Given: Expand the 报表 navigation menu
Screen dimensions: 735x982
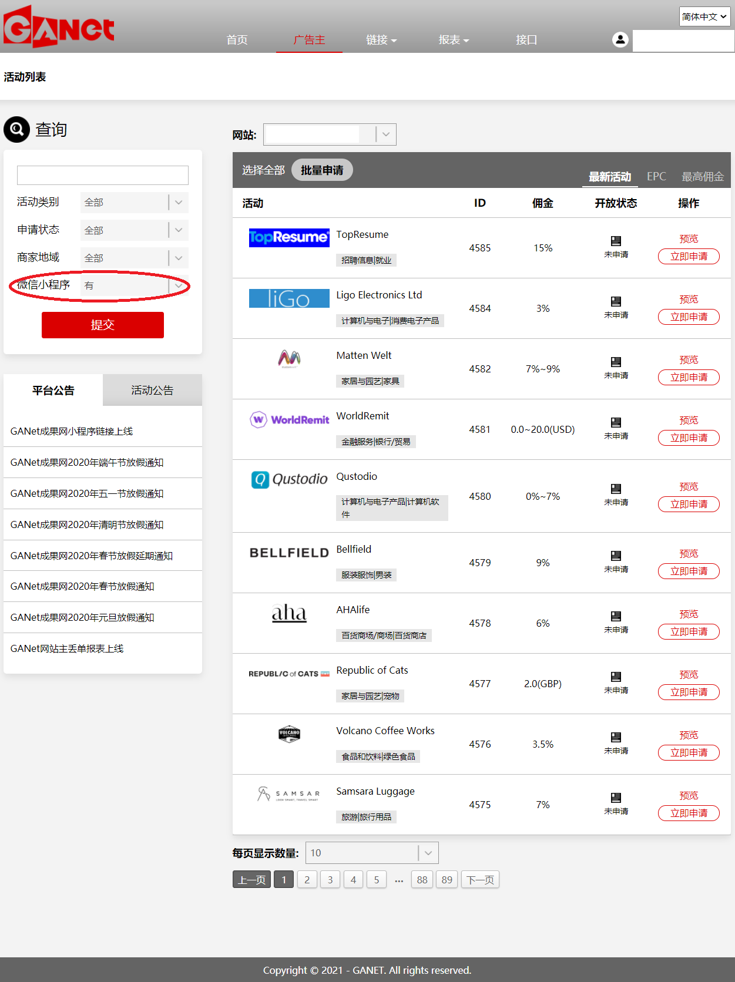Looking at the screenshot, I should coord(454,40).
